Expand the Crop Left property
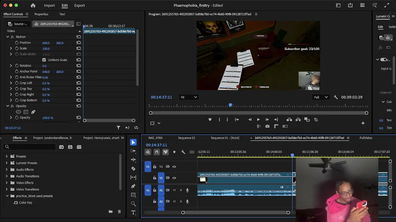 coord(11,83)
